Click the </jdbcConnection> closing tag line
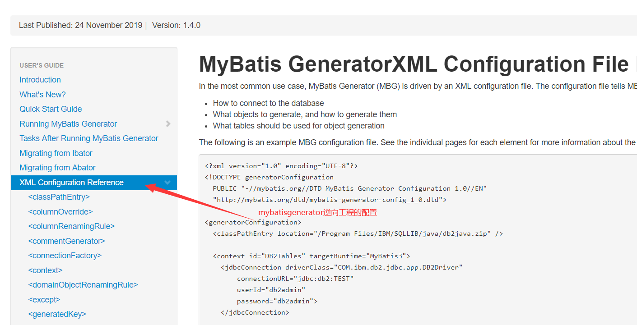 tap(255, 312)
